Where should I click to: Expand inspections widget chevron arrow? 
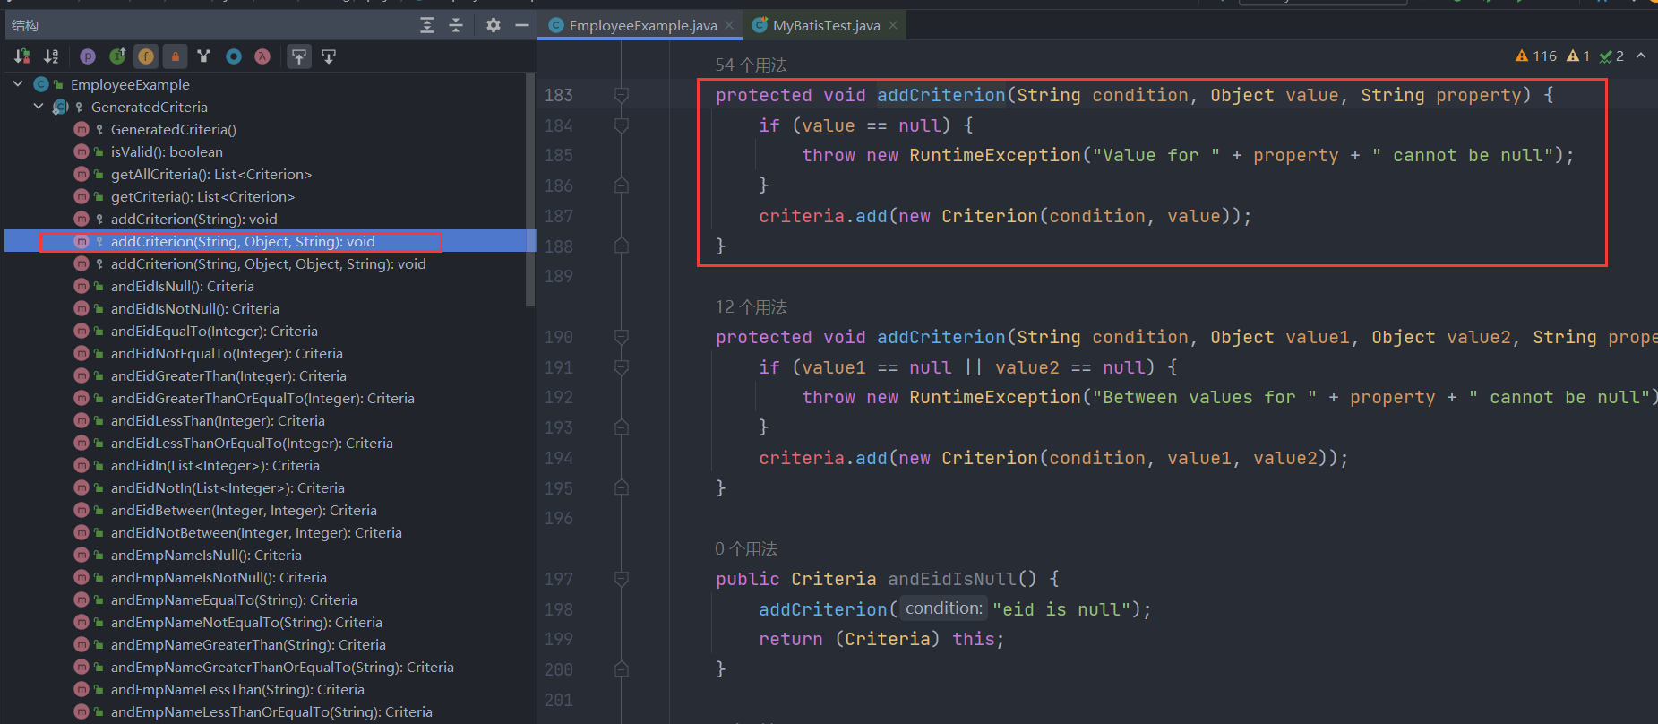point(1641,56)
